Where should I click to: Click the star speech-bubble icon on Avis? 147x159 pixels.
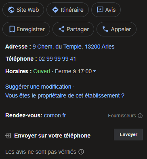[100, 10]
